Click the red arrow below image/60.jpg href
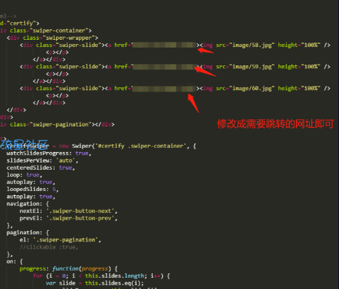Viewport: 339px width, 289px height. [x=193, y=103]
